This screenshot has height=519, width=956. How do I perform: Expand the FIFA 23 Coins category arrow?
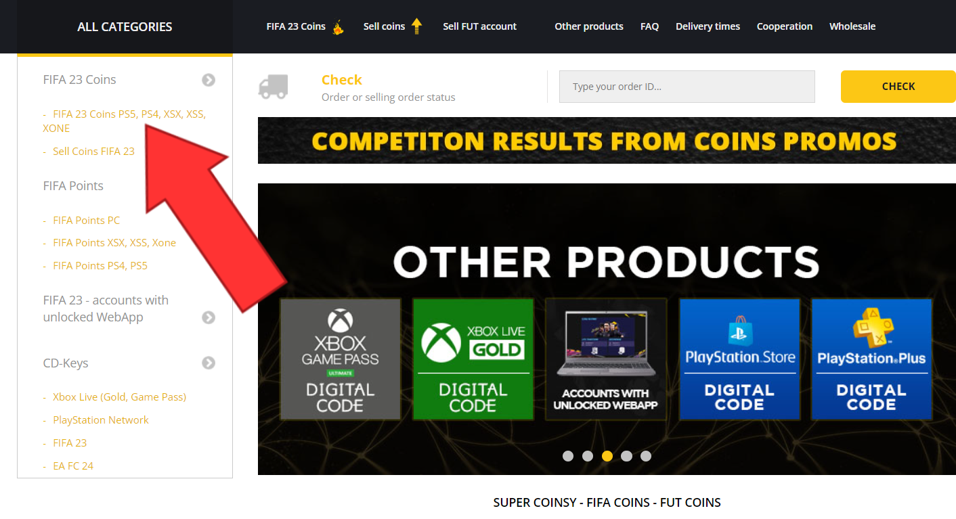click(209, 80)
